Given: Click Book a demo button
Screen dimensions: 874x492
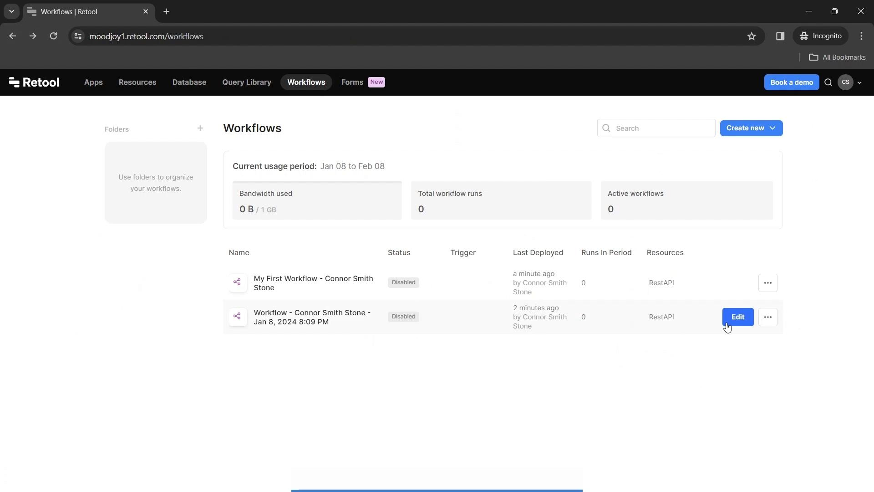Looking at the screenshot, I should [x=792, y=82].
